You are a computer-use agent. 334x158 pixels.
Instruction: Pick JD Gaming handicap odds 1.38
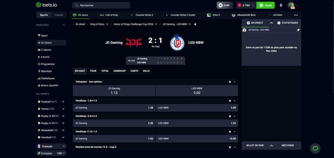[114, 108]
